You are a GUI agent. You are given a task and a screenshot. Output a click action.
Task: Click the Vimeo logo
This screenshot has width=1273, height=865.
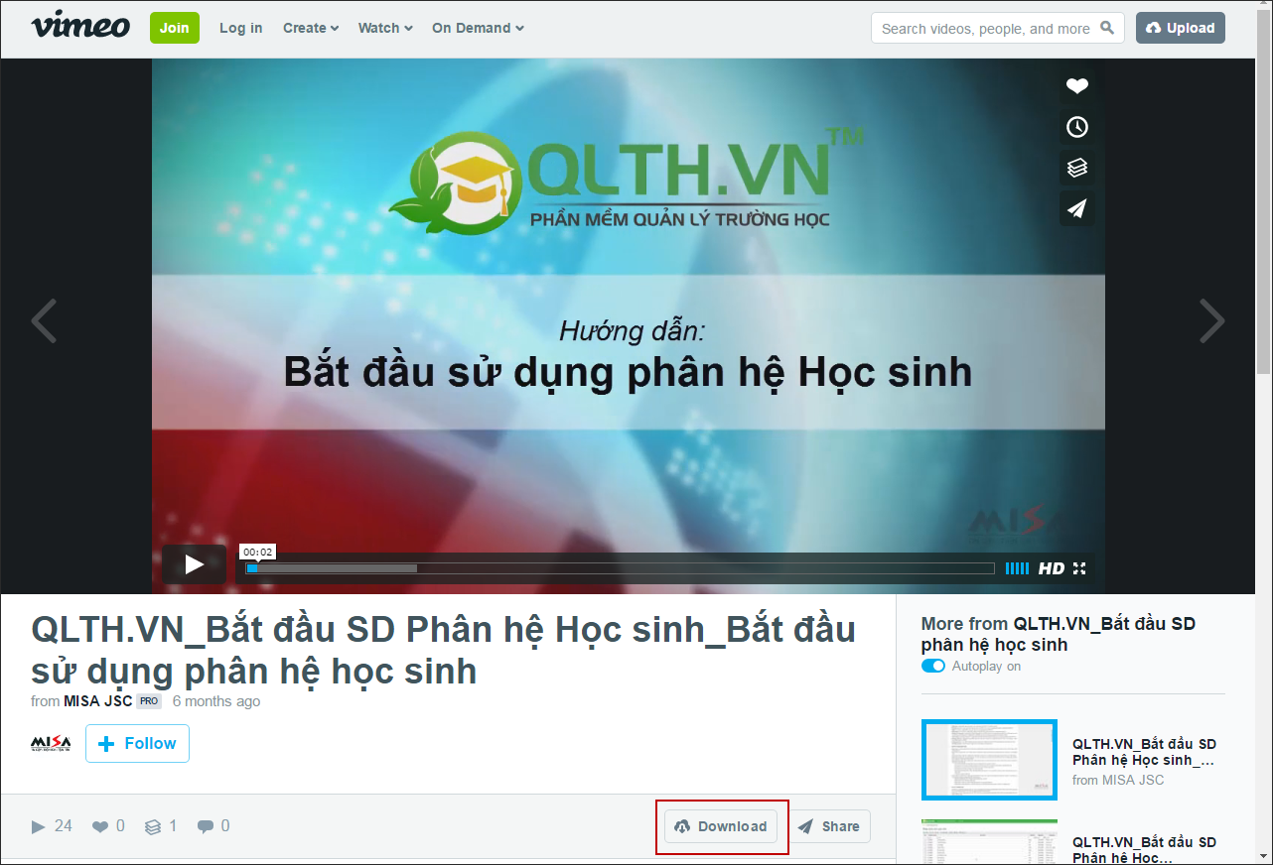[80, 26]
